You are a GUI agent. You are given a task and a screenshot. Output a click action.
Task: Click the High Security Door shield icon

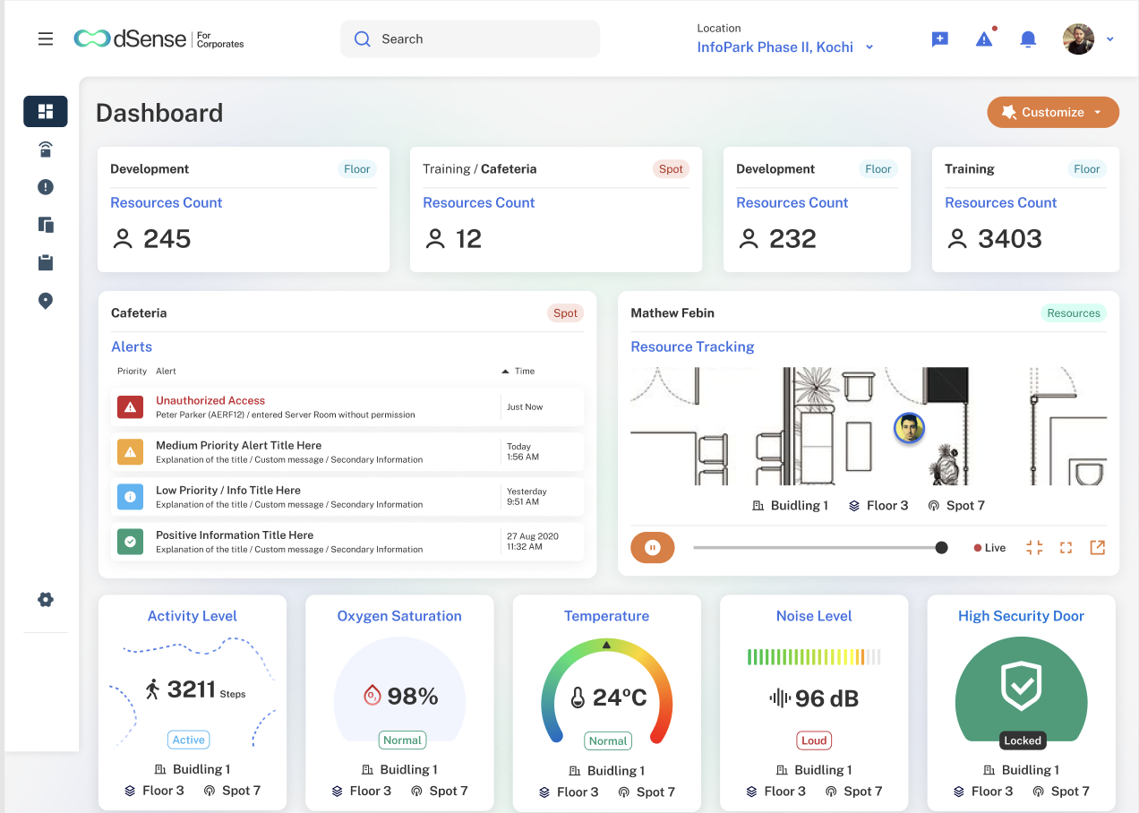(1022, 687)
